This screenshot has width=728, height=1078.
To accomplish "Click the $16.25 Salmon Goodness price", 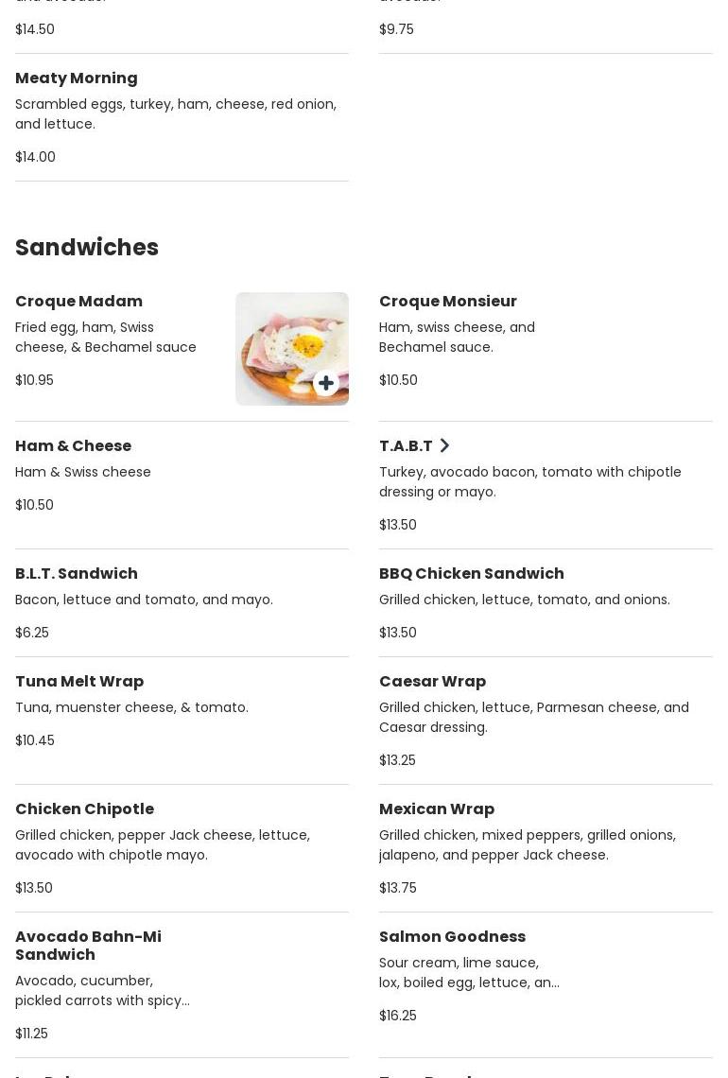I will coord(397,1016).
